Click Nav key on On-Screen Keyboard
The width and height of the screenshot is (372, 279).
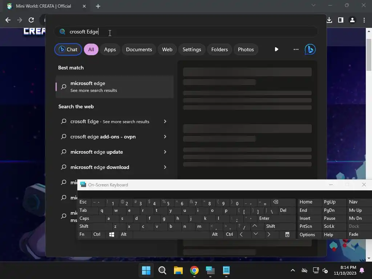(359, 202)
